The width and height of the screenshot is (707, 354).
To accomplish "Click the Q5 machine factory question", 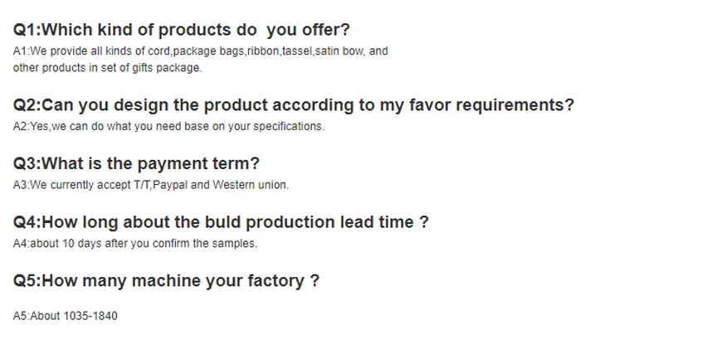I will point(166,280).
